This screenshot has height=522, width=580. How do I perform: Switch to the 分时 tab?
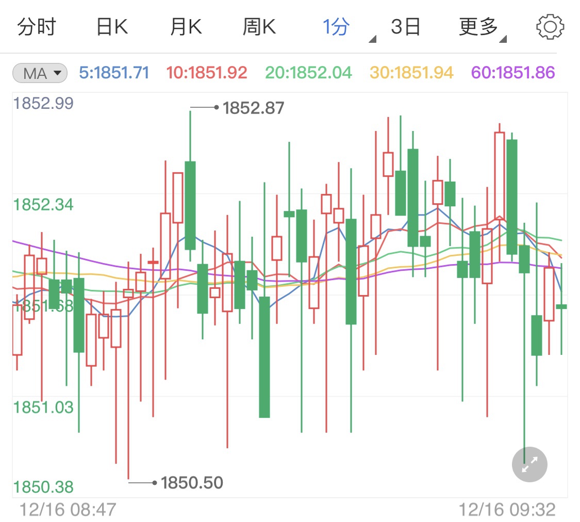36,27
